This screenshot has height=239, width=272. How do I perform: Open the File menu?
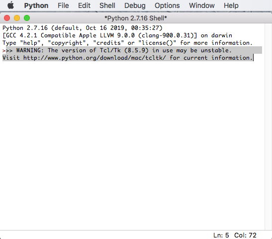(x=63, y=5)
